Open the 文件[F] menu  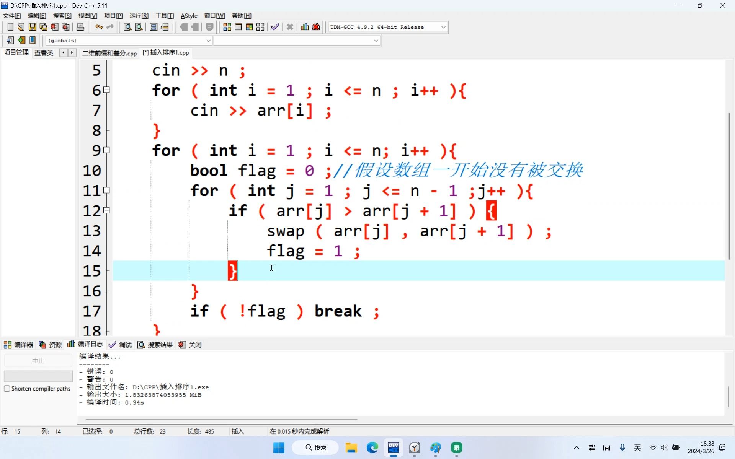tap(12, 16)
